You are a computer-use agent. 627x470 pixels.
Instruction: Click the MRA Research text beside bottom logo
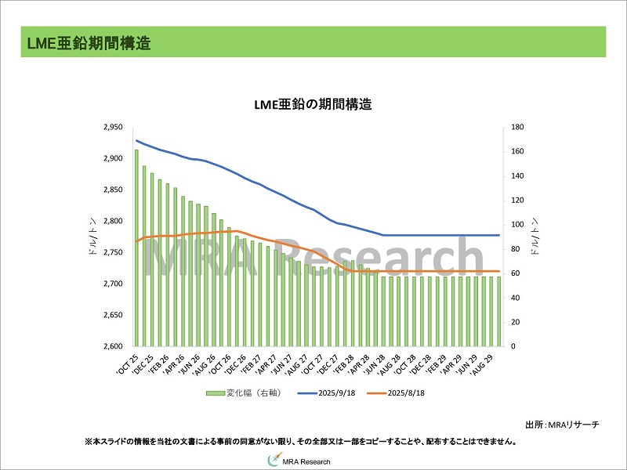point(306,461)
